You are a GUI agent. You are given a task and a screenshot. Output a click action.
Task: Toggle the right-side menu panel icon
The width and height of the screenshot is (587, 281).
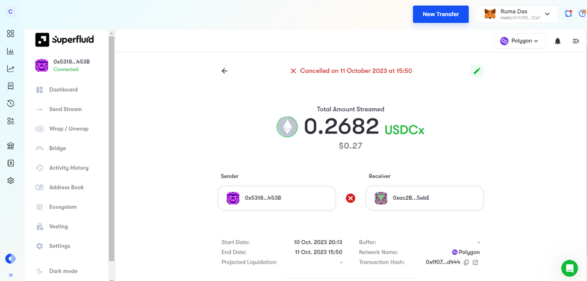tap(576, 42)
